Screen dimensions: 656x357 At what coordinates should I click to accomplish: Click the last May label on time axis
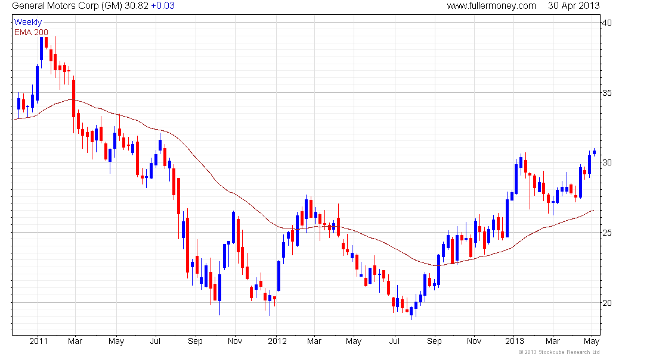tap(592, 341)
